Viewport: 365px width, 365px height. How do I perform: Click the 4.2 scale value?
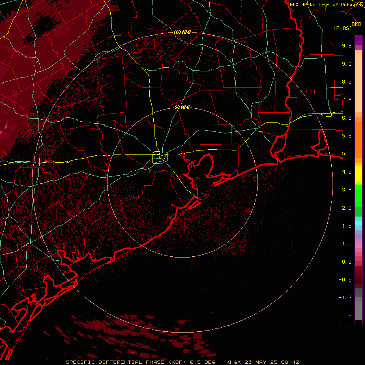[x=347, y=172]
